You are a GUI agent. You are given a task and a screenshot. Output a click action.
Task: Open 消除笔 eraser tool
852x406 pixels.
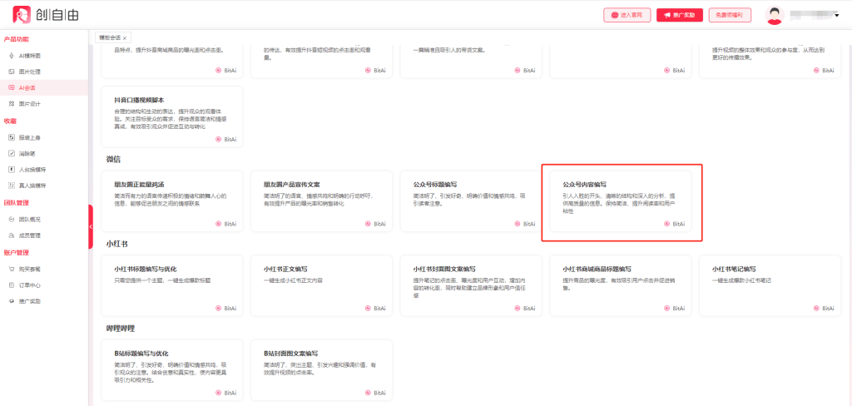(27, 153)
